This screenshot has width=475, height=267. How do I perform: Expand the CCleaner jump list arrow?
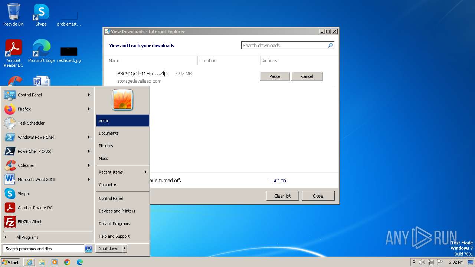click(x=89, y=165)
